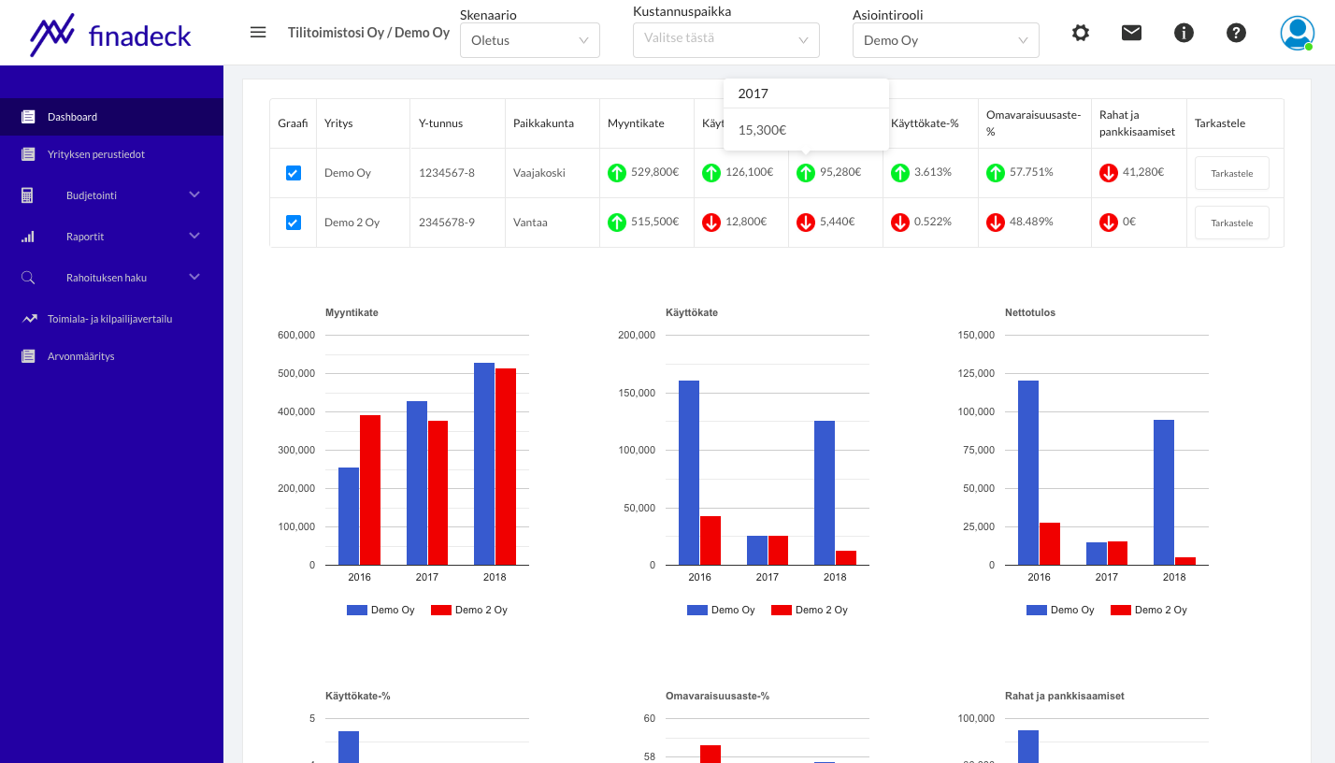Expand the Budjetointi submenu chevron
This screenshot has width=1335, height=763.
(x=194, y=195)
